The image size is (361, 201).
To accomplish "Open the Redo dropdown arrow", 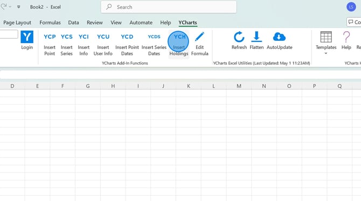I will click(10, 7).
